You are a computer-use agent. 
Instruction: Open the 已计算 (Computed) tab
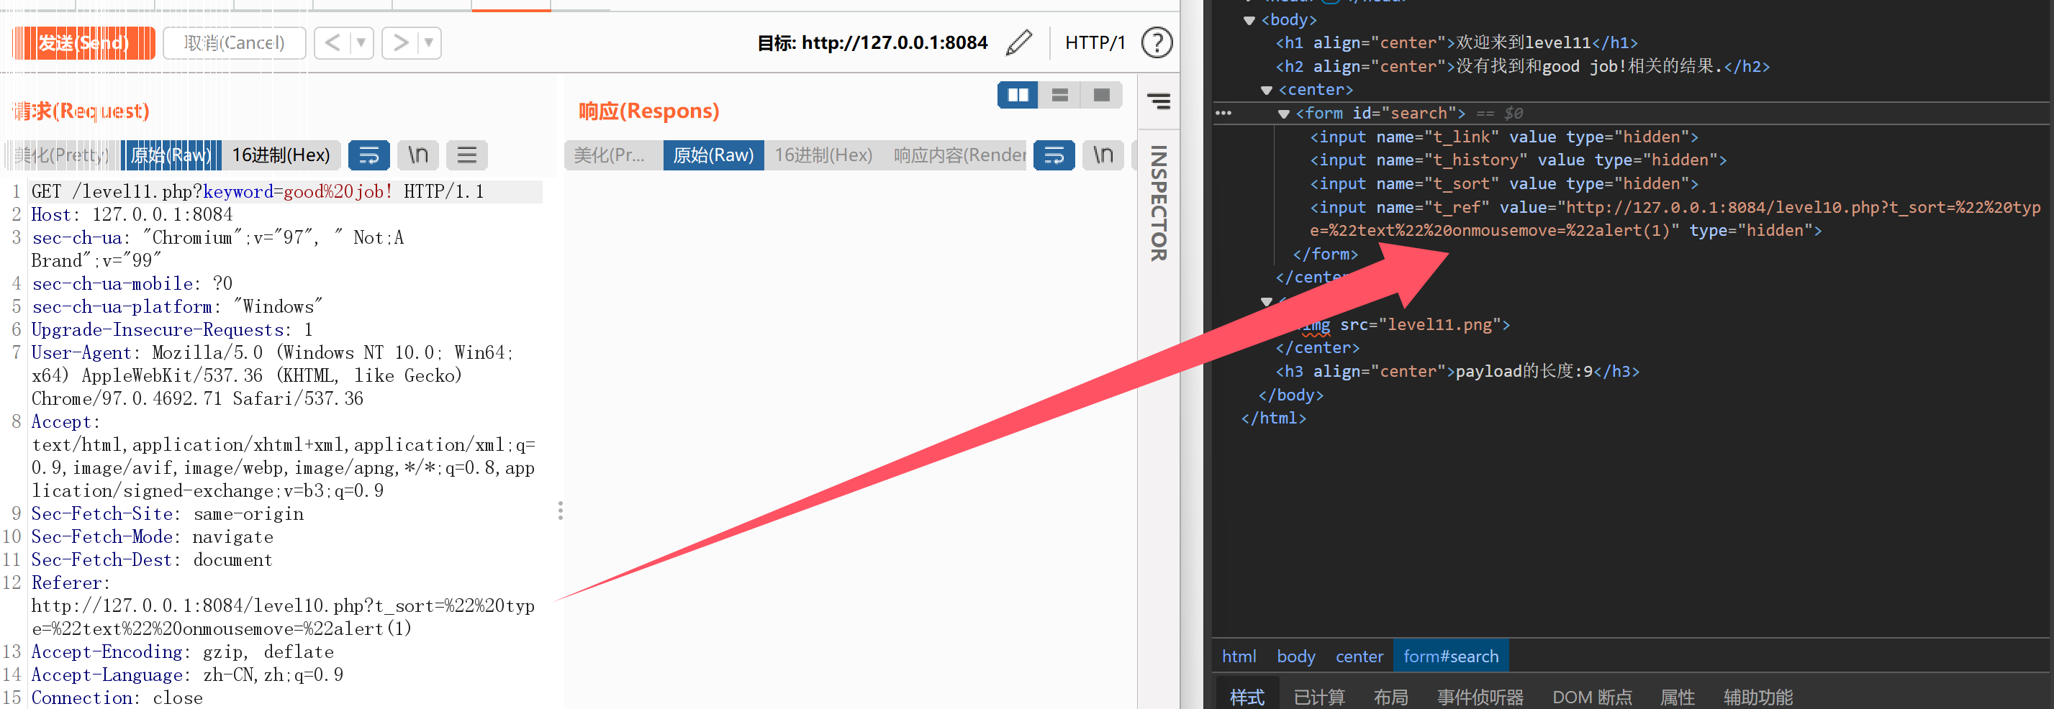point(1318,697)
